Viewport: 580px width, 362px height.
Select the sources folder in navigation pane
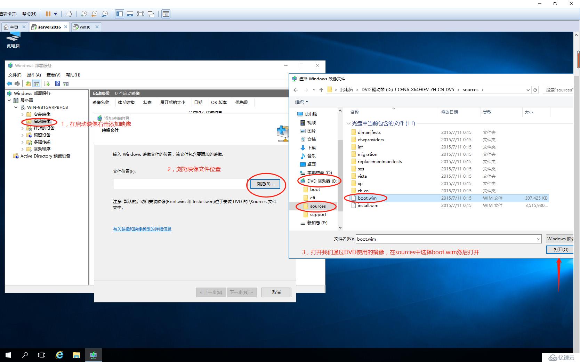click(x=315, y=206)
